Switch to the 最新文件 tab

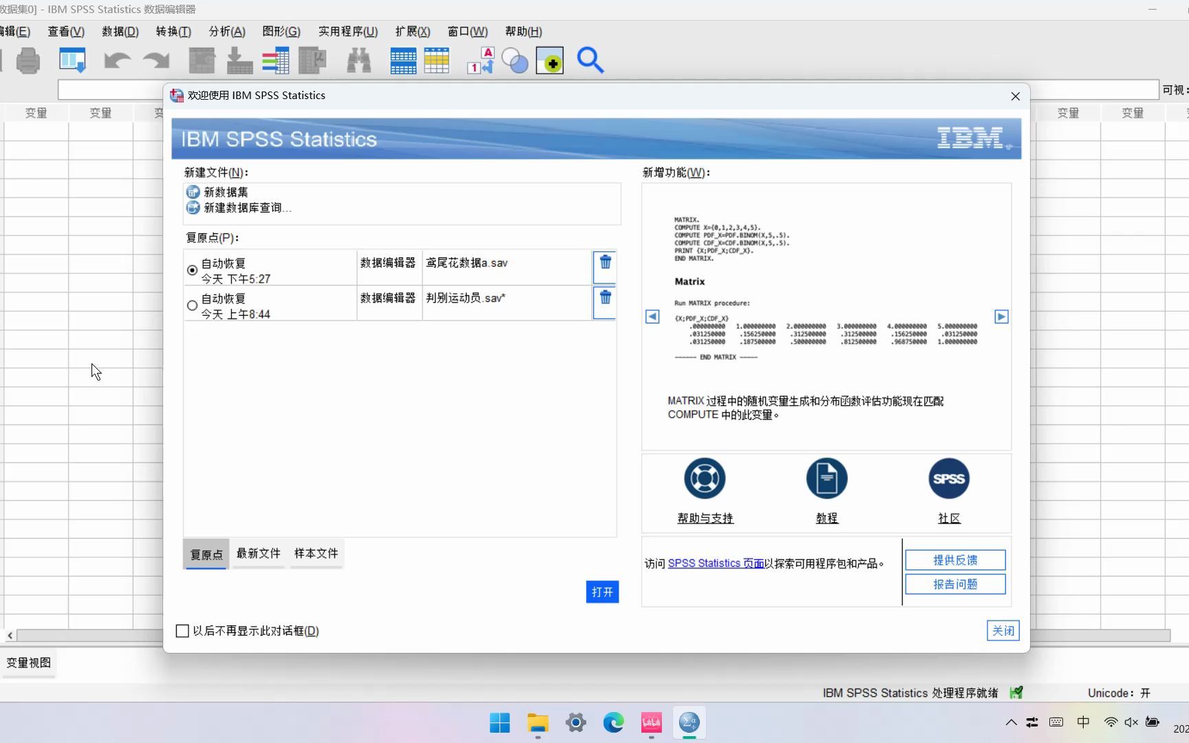258,554
